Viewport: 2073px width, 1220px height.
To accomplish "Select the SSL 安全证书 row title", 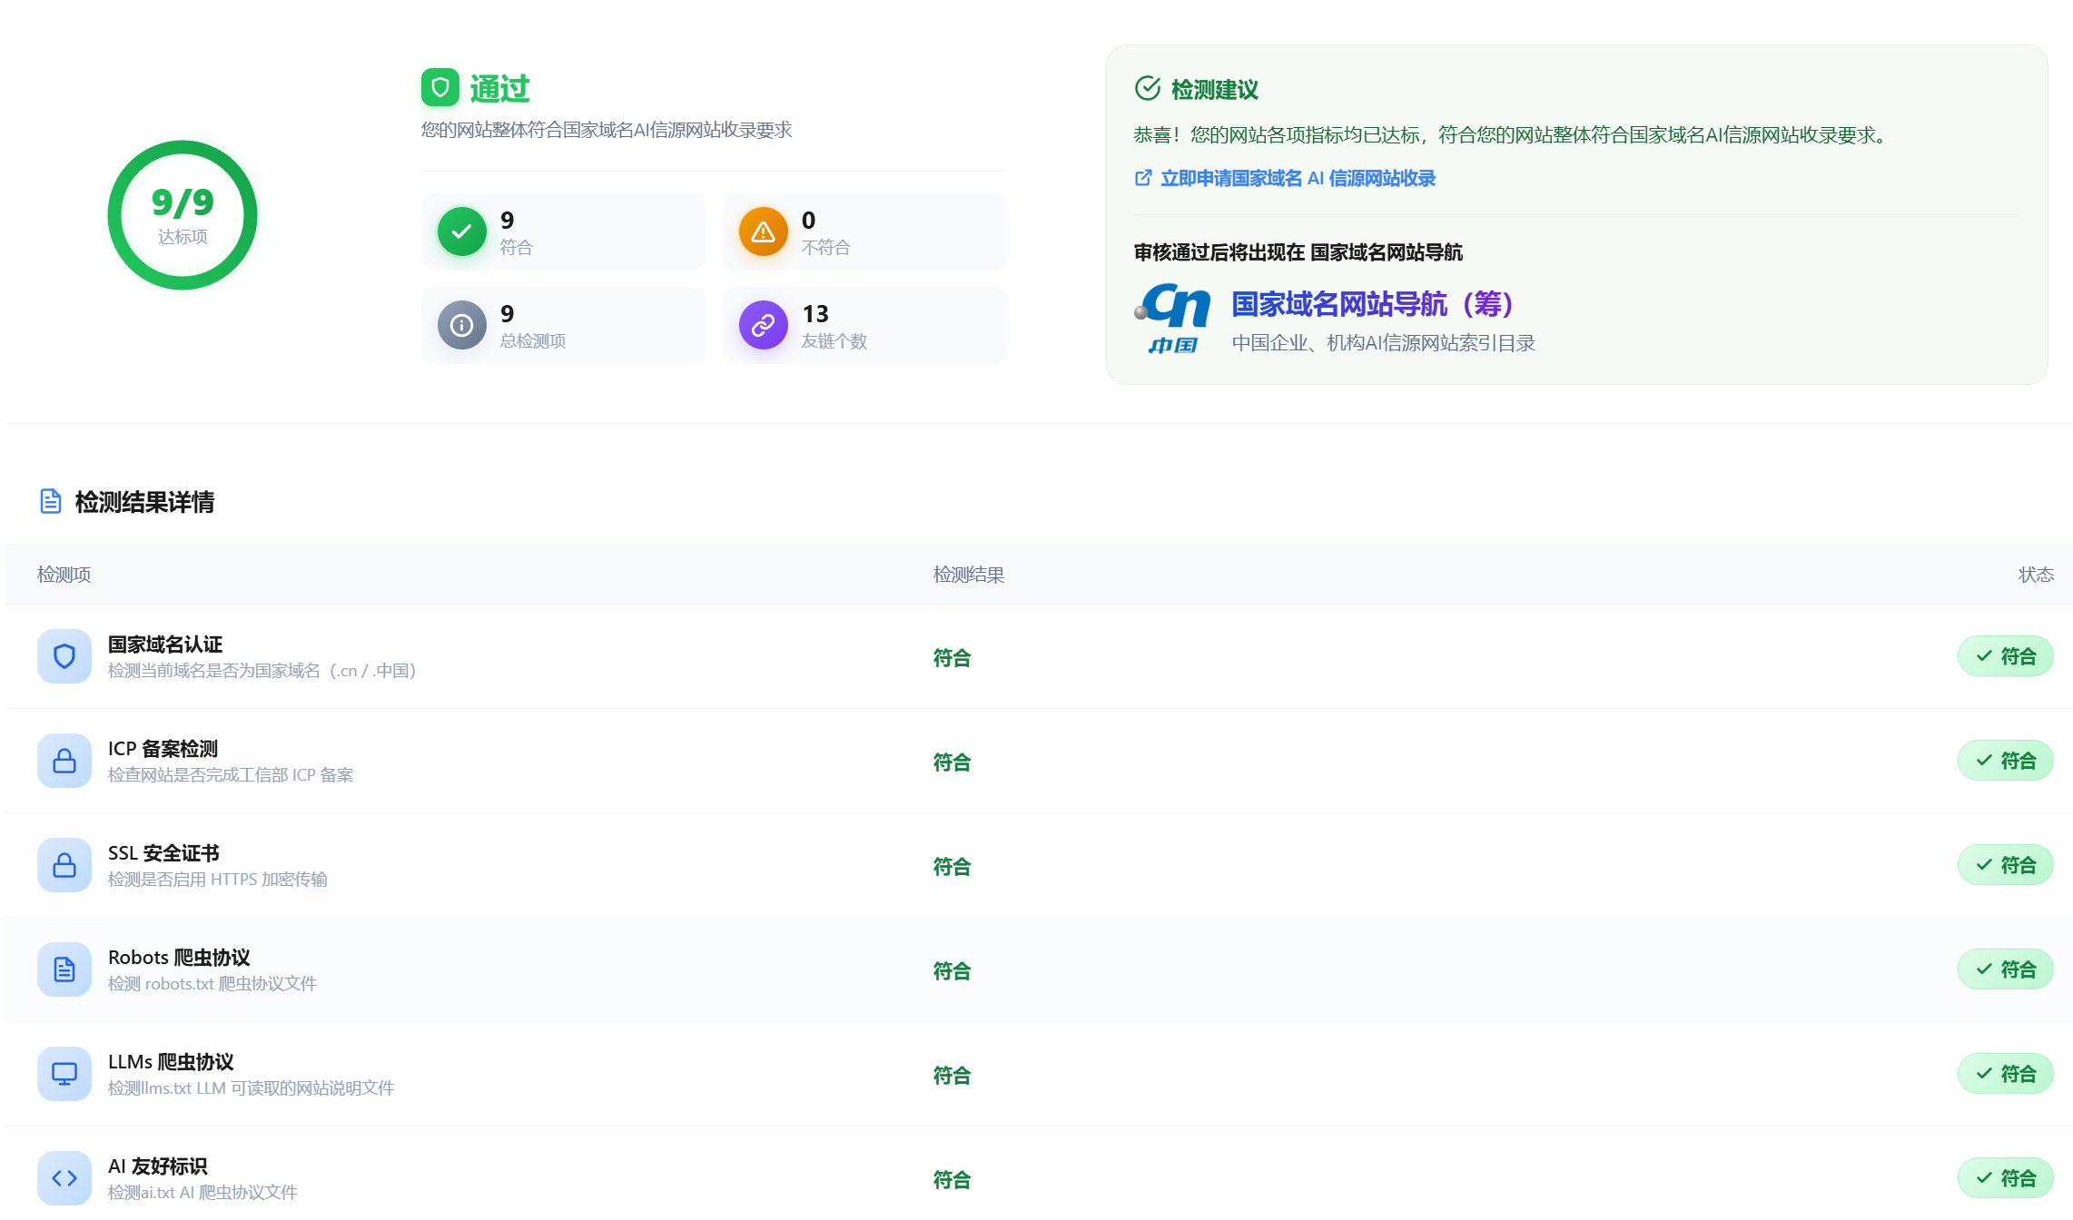I will point(163,853).
